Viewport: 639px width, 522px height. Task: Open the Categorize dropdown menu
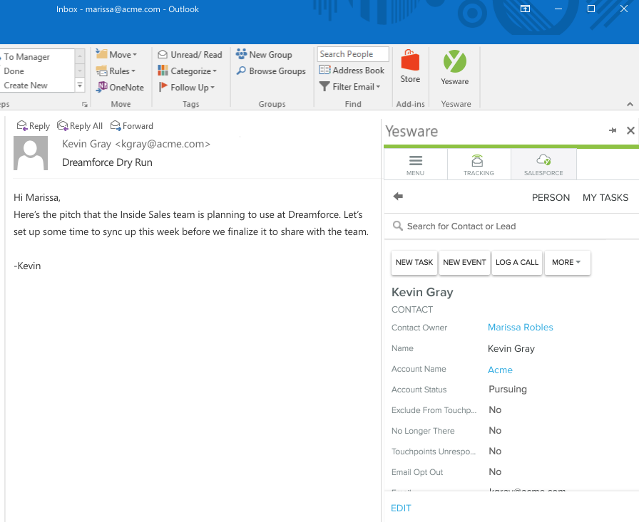tap(188, 71)
